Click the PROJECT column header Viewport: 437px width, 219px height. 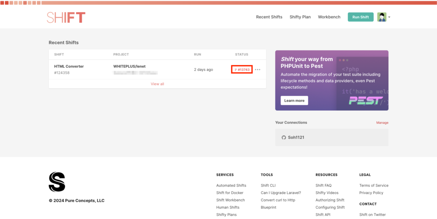click(121, 55)
